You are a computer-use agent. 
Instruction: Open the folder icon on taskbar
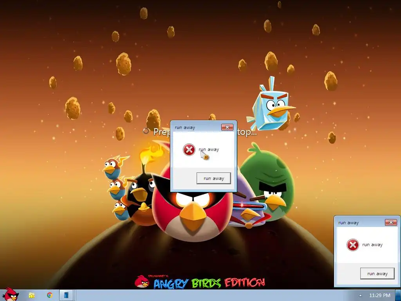31,296
